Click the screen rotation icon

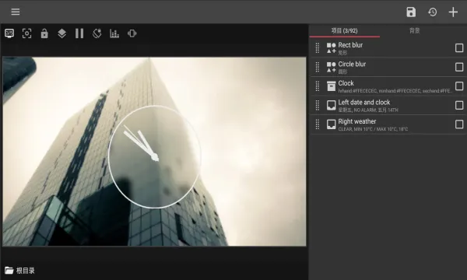pyautogui.click(x=97, y=33)
